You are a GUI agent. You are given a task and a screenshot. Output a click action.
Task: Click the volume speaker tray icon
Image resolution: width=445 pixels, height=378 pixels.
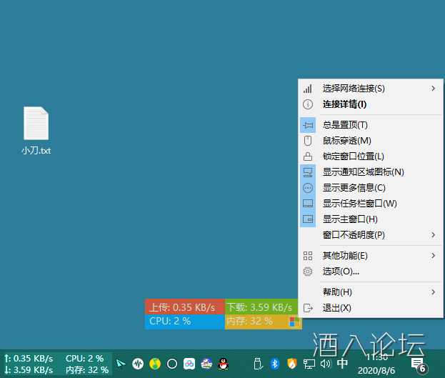pyautogui.click(x=326, y=364)
